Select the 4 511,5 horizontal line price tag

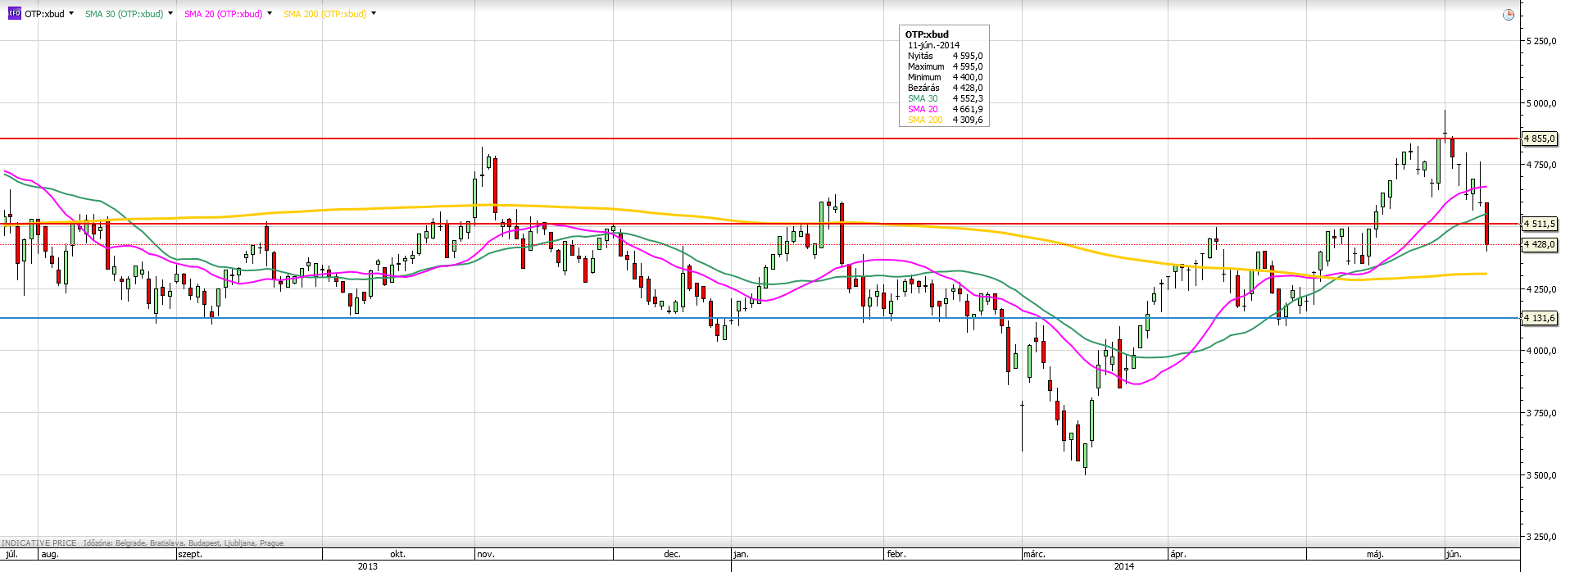[1540, 224]
